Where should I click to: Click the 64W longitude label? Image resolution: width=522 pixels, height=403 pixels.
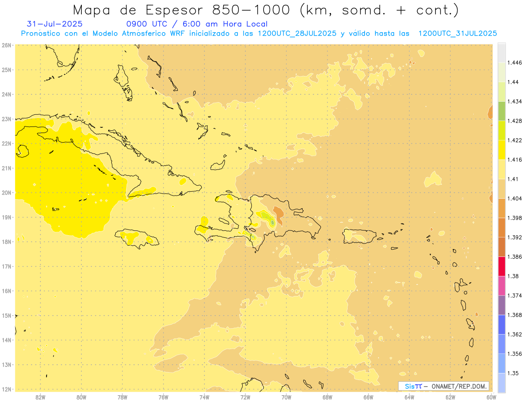(x=409, y=397)
